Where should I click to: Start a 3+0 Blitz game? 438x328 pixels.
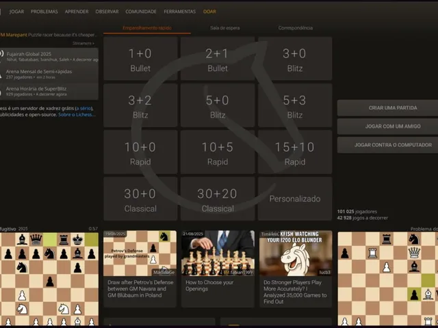coord(295,59)
